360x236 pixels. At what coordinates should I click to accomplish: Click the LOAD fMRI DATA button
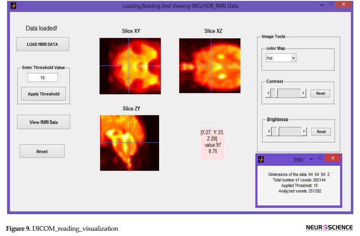point(42,44)
